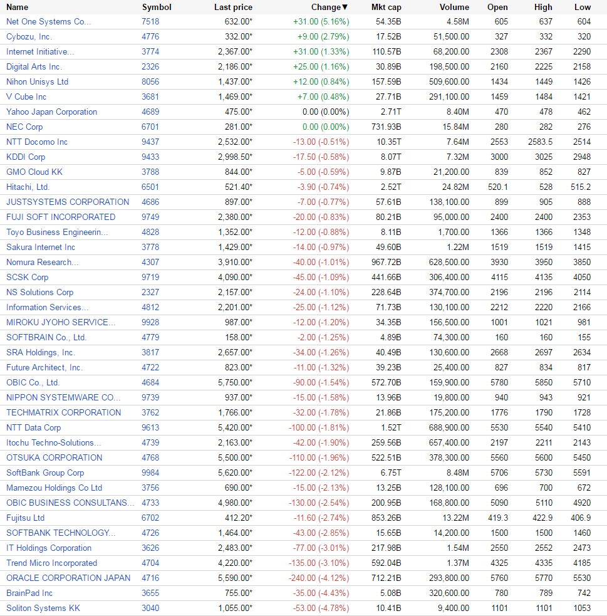Click ticker symbol 9984
The image size is (607, 616).
pyautogui.click(x=150, y=472)
